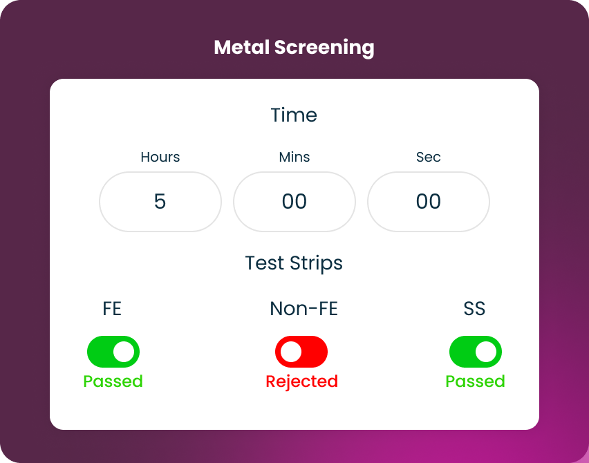Click the Passed status under SS
This screenshot has width=589, height=463.
[x=476, y=381]
